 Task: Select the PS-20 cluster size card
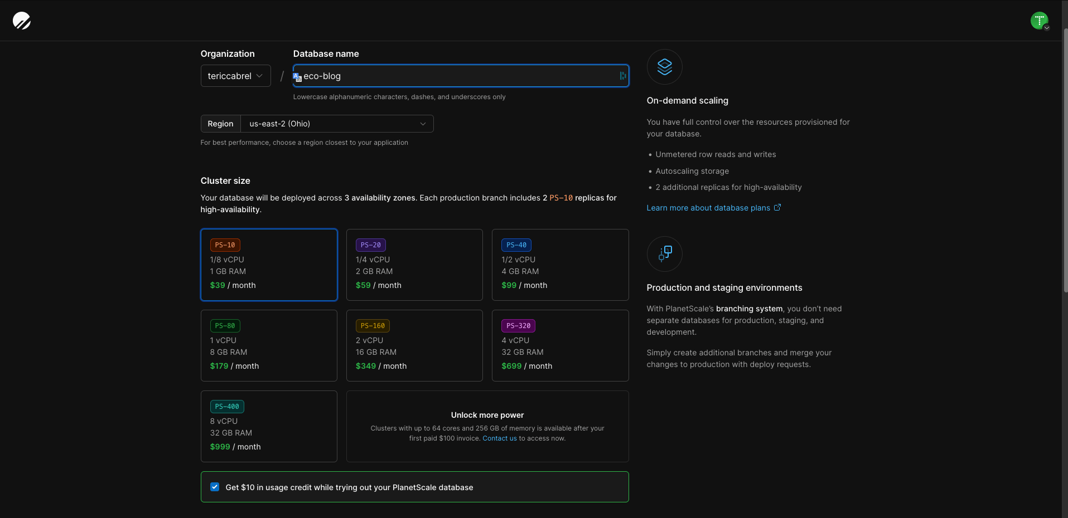[414, 265]
